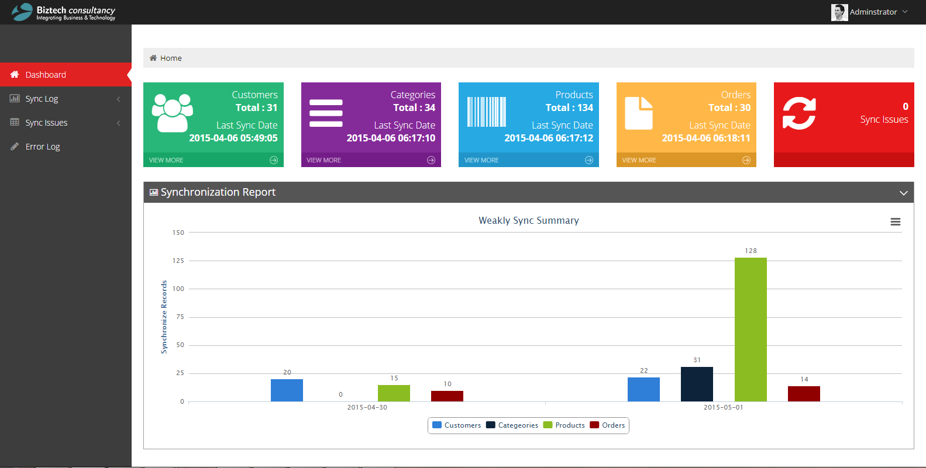This screenshot has height=468, width=926.
Task: Click the Products Total : 134 text
Action: pyautogui.click(x=569, y=108)
